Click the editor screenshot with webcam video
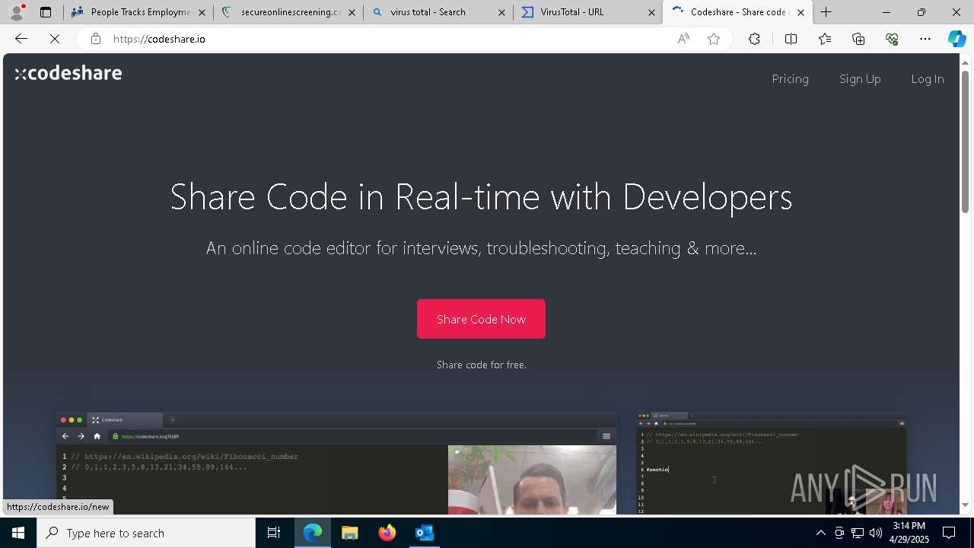 (336, 464)
